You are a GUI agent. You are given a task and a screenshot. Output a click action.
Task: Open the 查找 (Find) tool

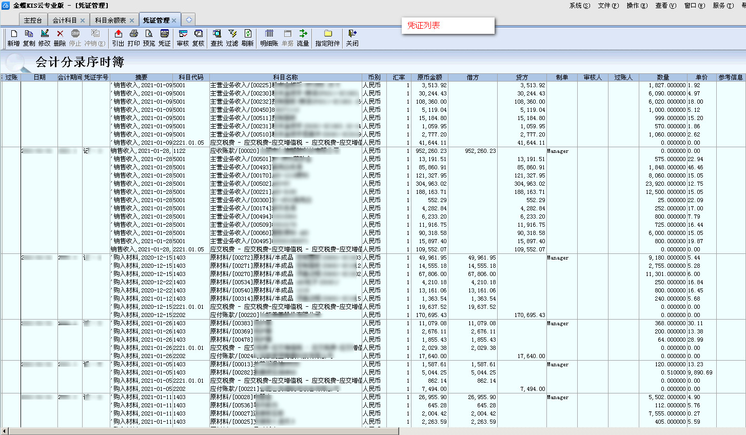pyautogui.click(x=217, y=37)
